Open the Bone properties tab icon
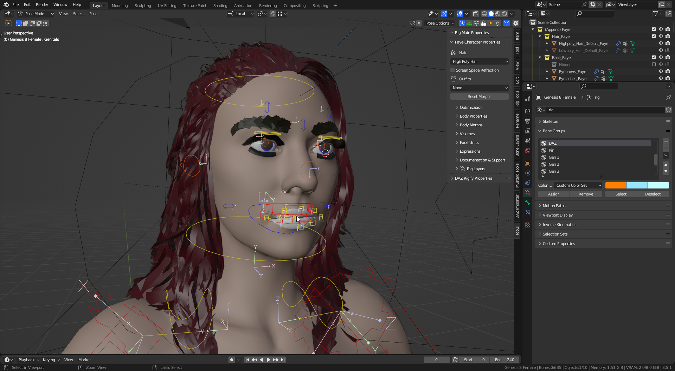 pyautogui.click(x=528, y=203)
